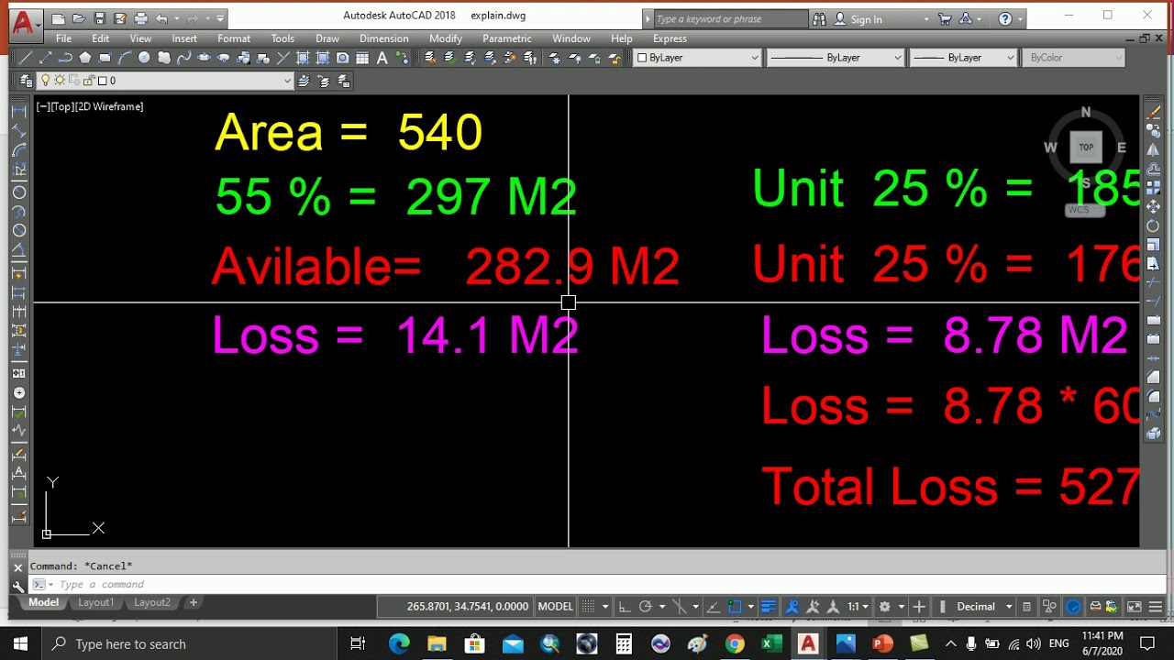Select the Multiline Text 'A' tool
The height and width of the screenshot is (660, 1174).
coord(382,58)
